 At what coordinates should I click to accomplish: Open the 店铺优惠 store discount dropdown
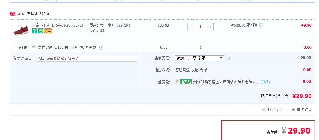pyautogui.click(x=199, y=58)
